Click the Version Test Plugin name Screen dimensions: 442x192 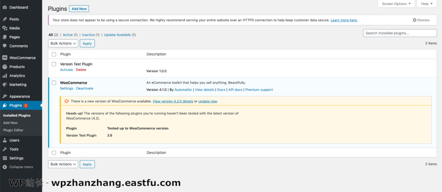point(76,64)
